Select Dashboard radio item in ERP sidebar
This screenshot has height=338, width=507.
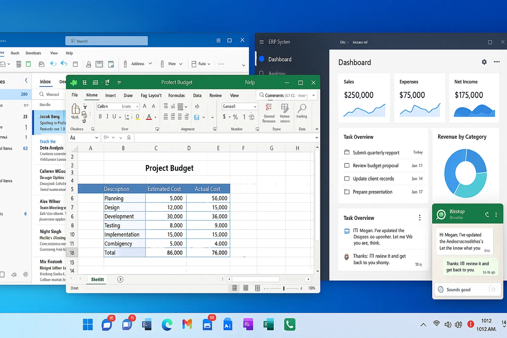(x=262, y=59)
